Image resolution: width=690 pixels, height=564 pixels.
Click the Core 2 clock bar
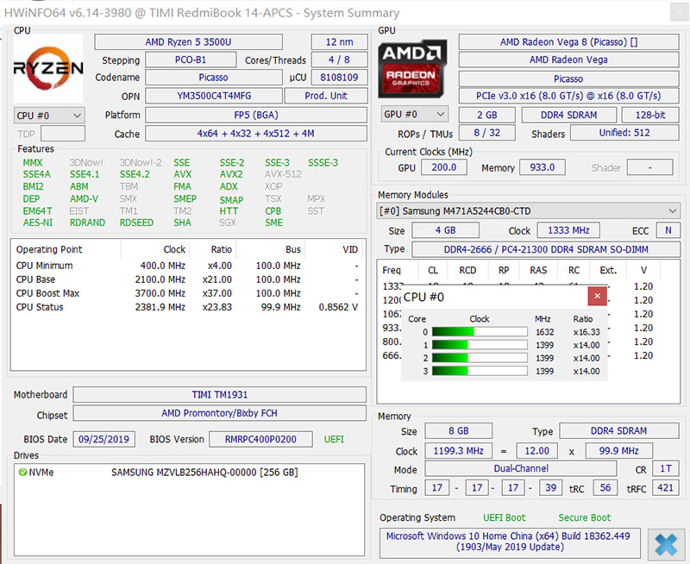[x=480, y=358]
